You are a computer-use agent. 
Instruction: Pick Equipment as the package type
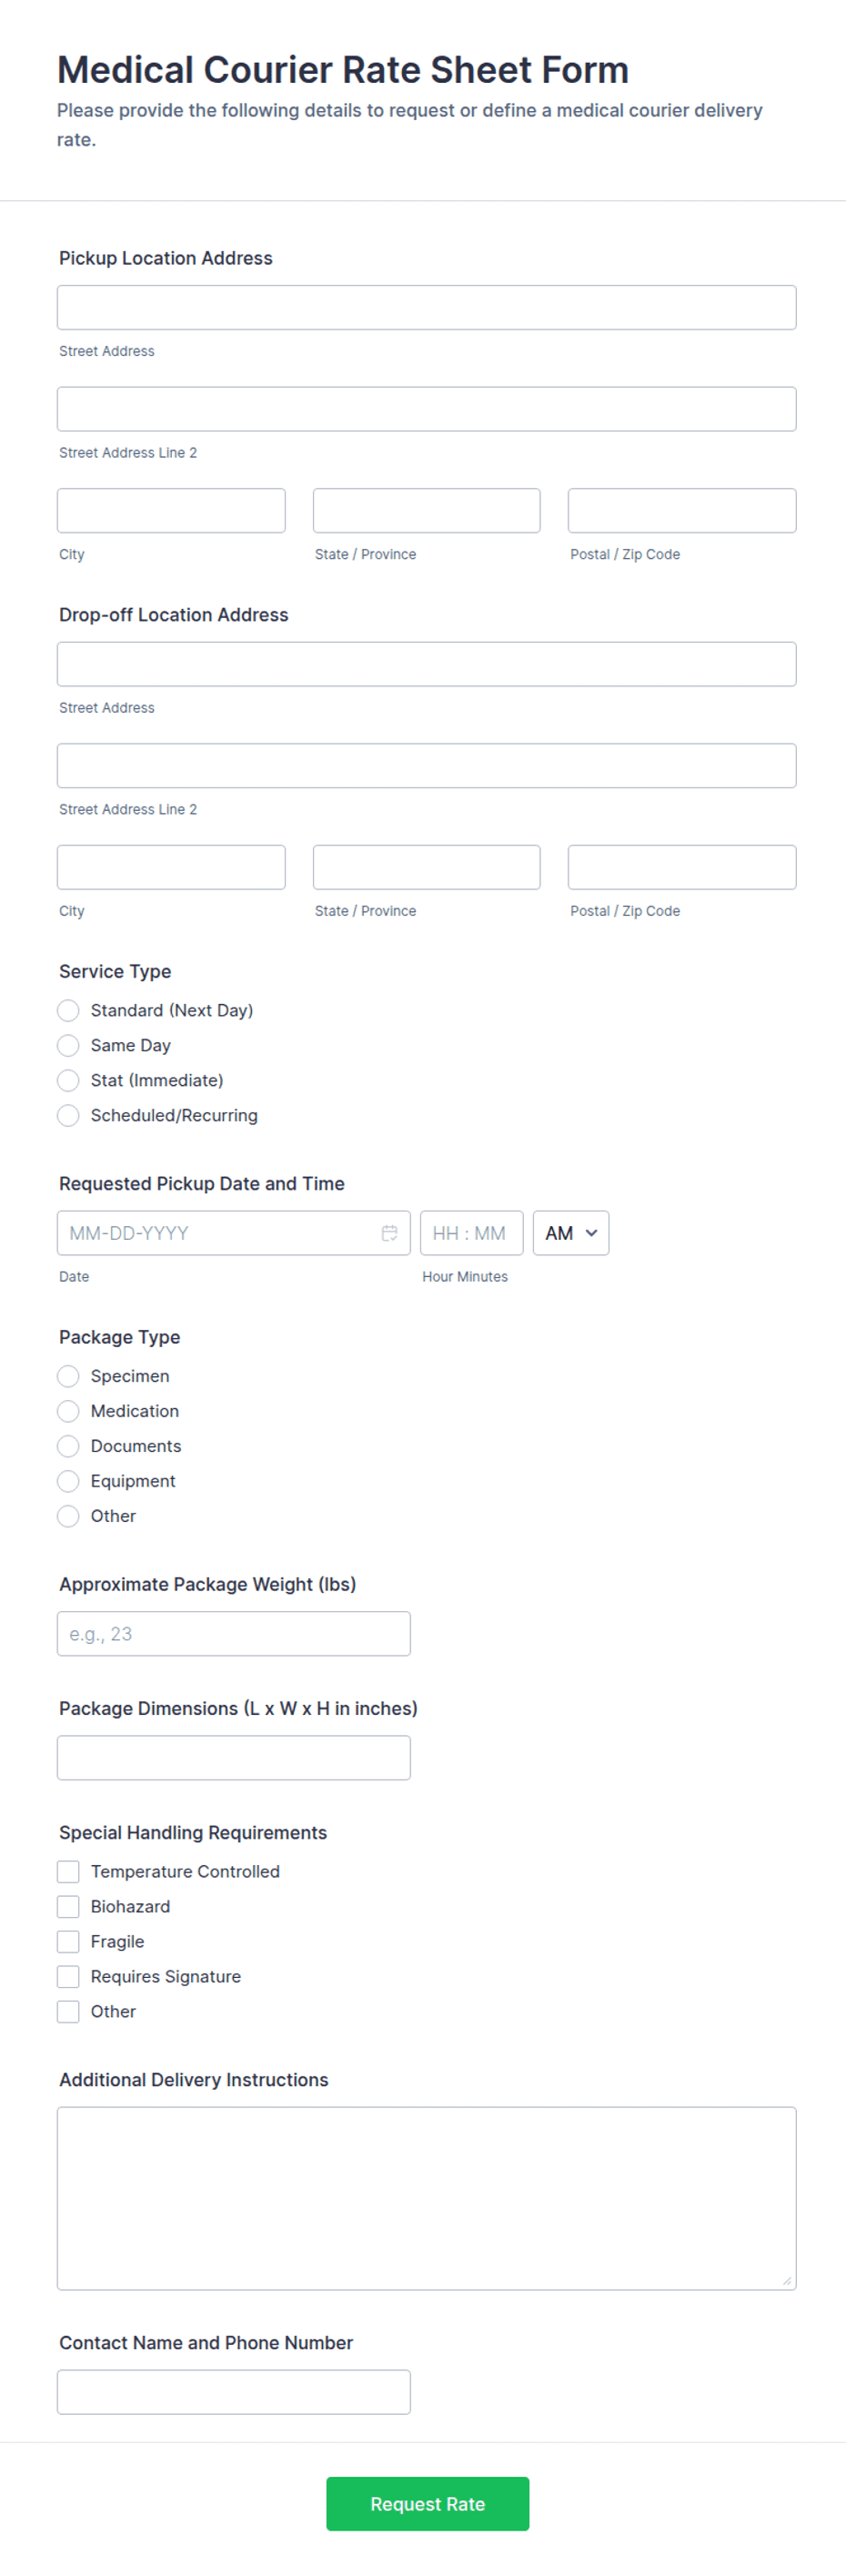click(68, 1481)
